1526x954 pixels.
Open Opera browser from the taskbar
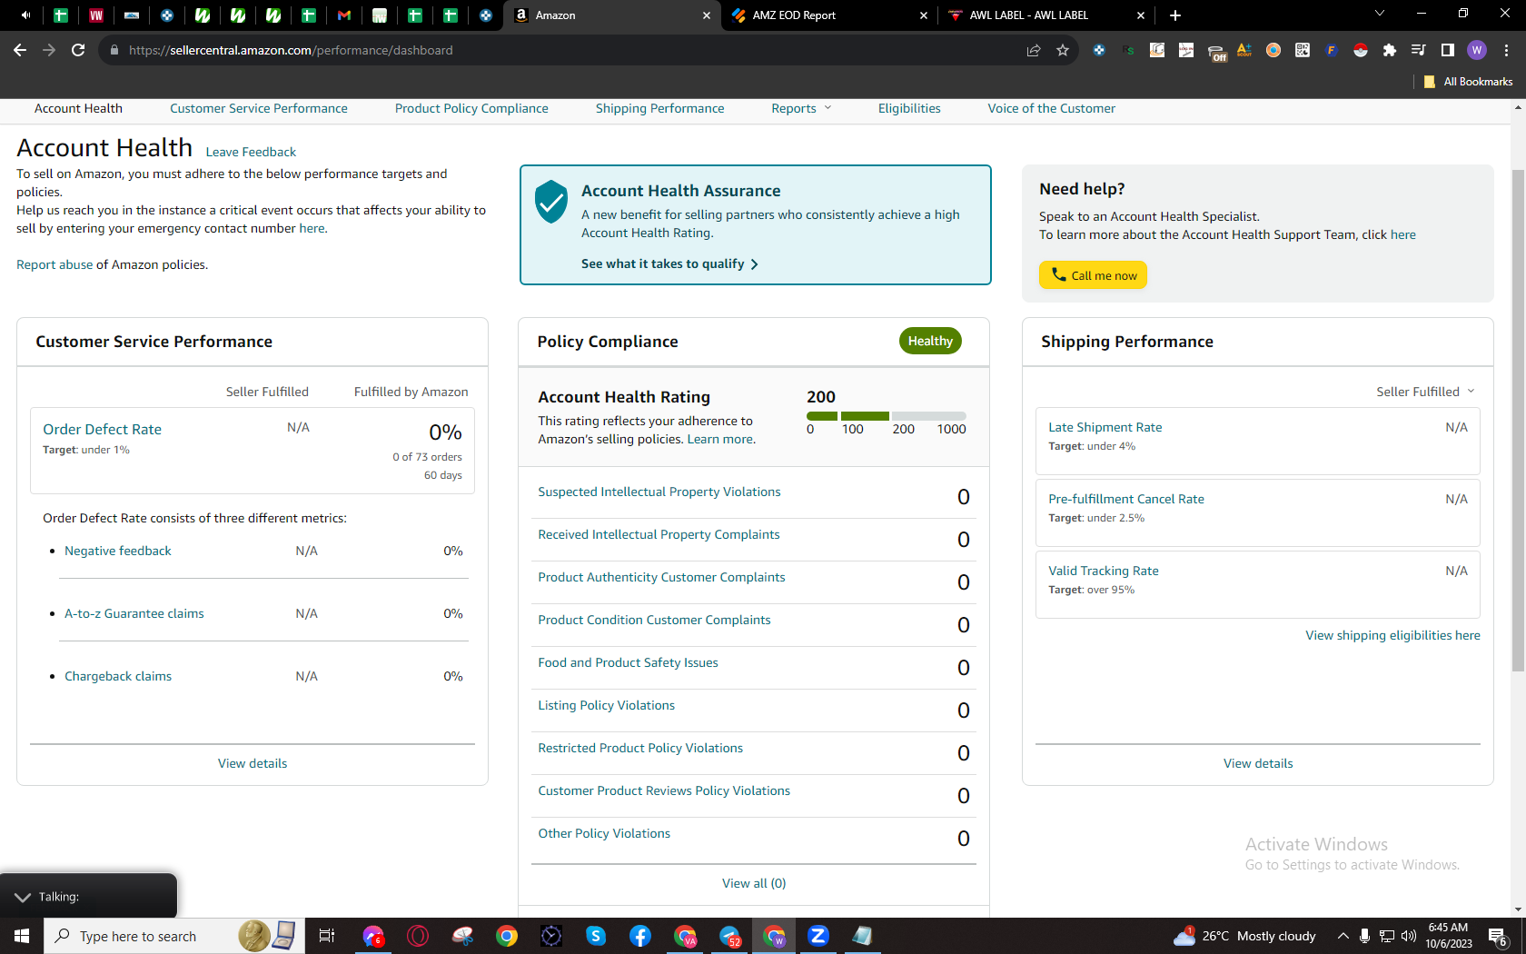pyautogui.click(x=418, y=936)
